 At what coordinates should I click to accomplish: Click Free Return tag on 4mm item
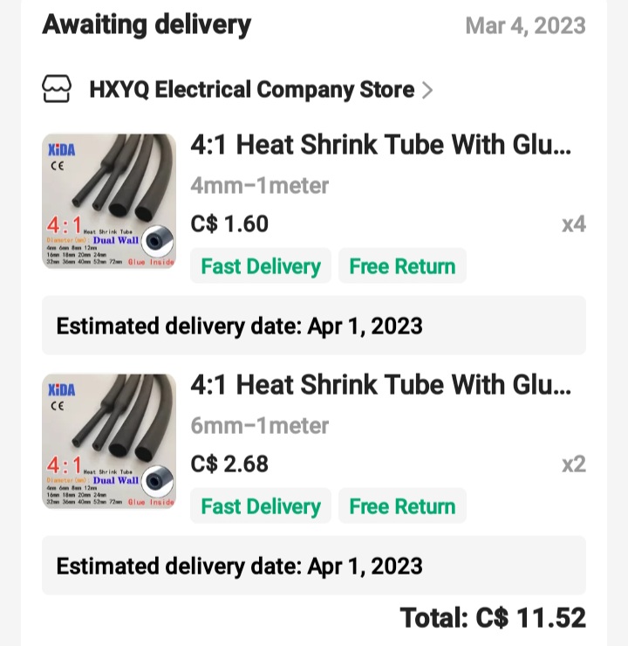(x=402, y=266)
